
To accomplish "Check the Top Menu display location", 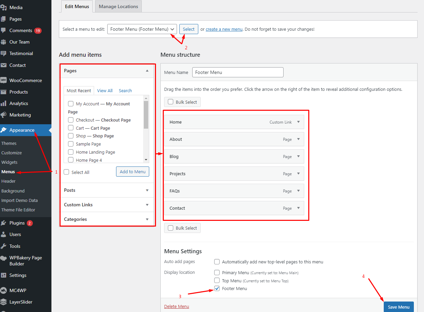I will (217, 280).
